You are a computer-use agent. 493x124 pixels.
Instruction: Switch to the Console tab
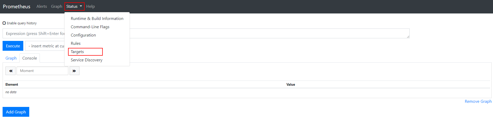pos(30,58)
